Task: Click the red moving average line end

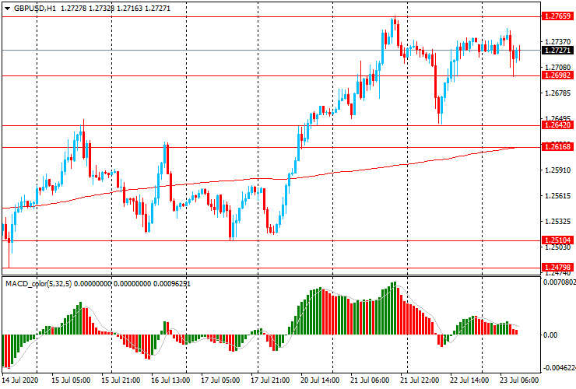Action: coord(513,148)
